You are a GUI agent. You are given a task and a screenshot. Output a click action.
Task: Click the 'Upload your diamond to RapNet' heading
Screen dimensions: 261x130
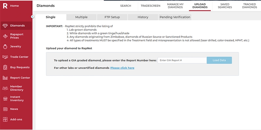coord(69,48)
